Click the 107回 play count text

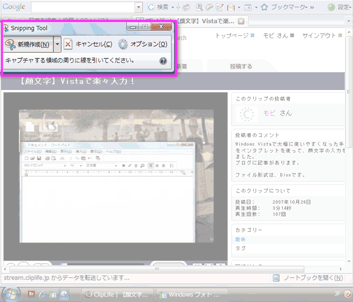[279, 214]
